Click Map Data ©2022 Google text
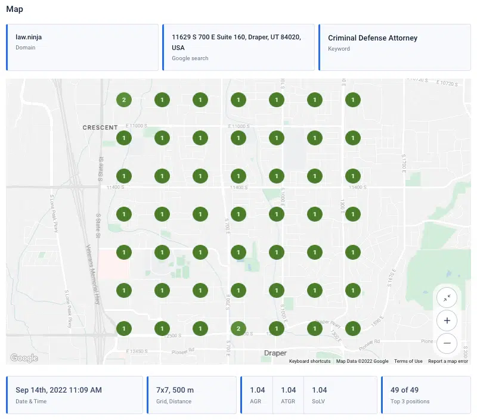Screen dimensions: 477x420 (362, 361)
